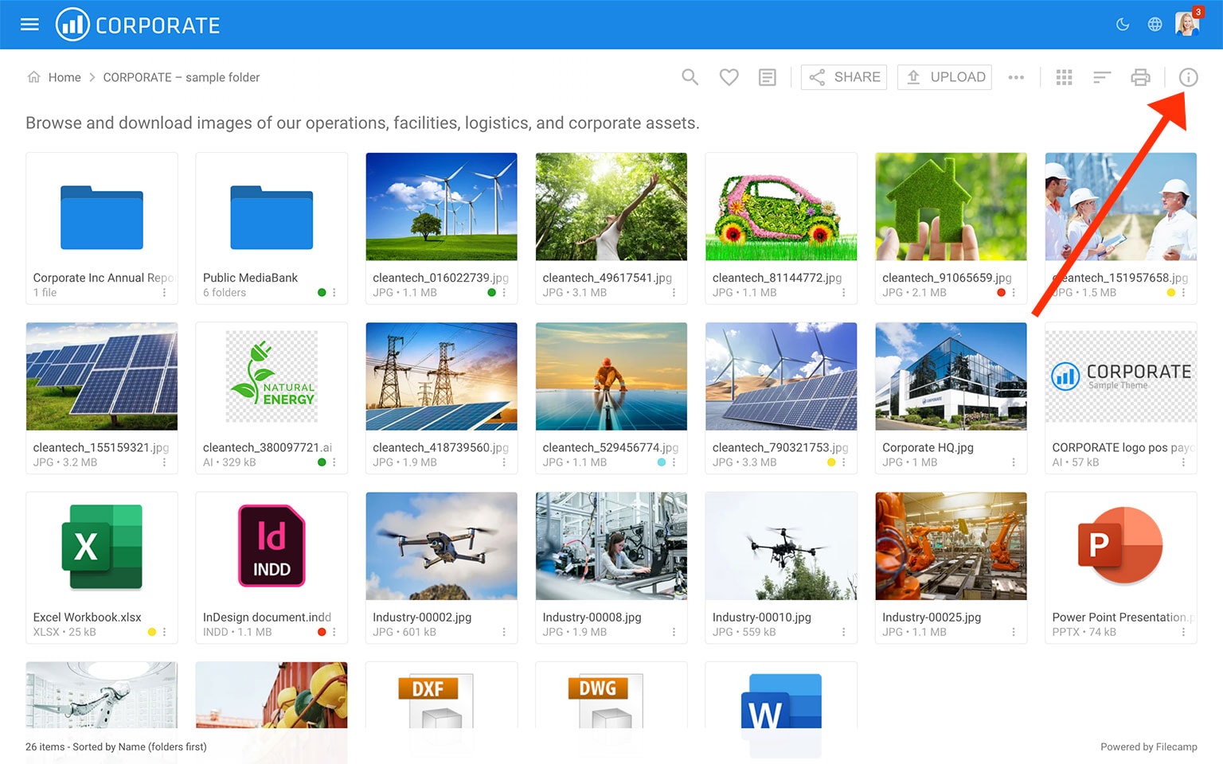This screenshot has width=1223, height=764.
Task: Open the Corporate Inc Annual Report folder
Action: point(102,217)
